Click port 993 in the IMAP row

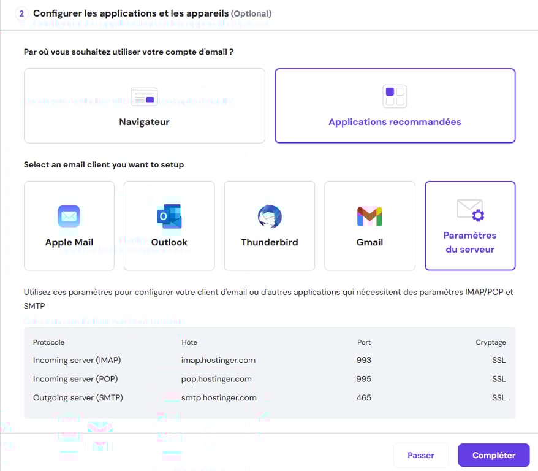[x=363, y=360]
